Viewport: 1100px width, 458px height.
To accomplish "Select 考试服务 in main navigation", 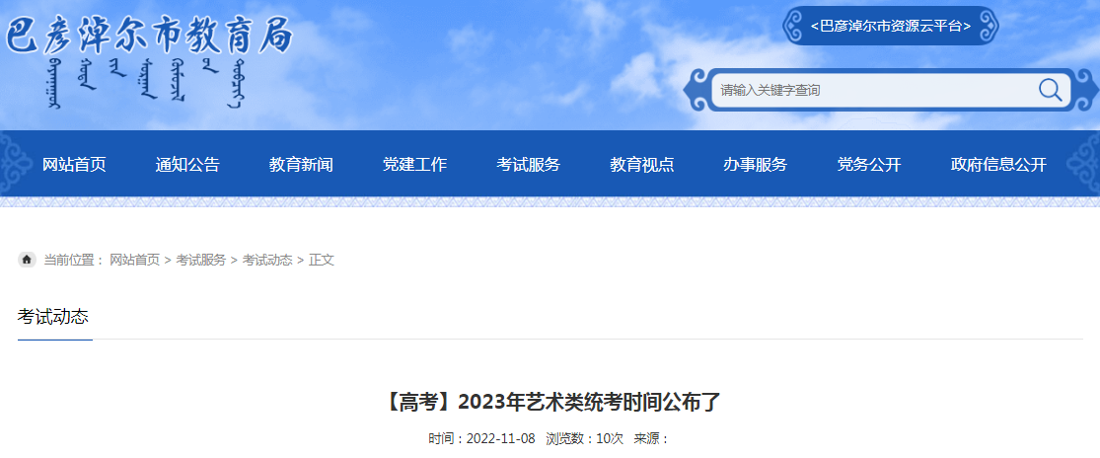I will click(x=528, y=165).
